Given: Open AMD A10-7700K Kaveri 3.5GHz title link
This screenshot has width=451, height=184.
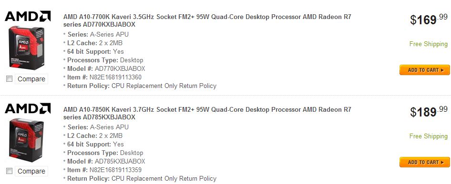Looking at the screenshot, I should (x=207, y=20).
